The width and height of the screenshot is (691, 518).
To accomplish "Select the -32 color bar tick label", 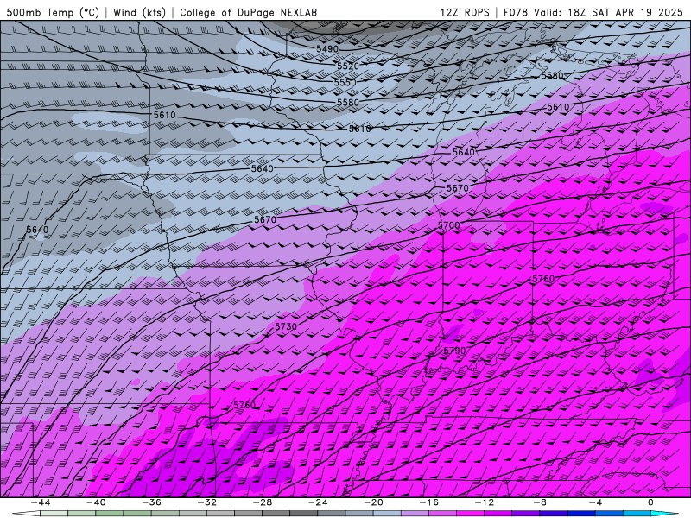I will 207,502.
